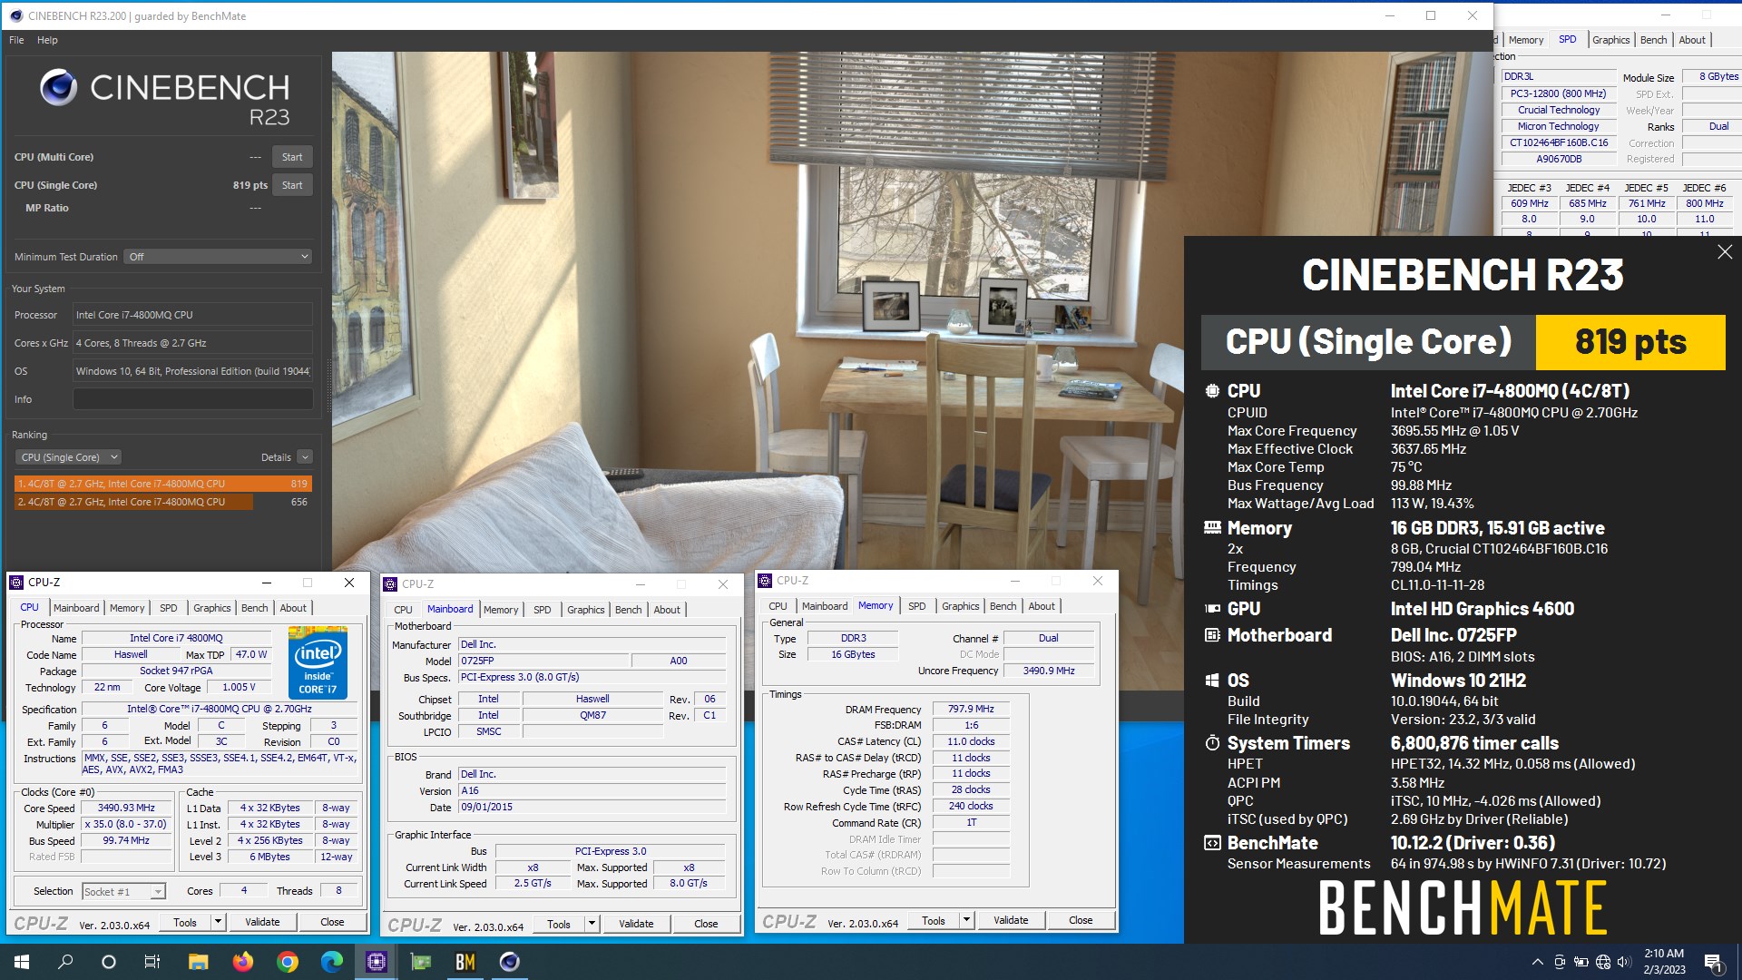Click battery status icon in tray

pyautogui.click(x=1581, y=962)
